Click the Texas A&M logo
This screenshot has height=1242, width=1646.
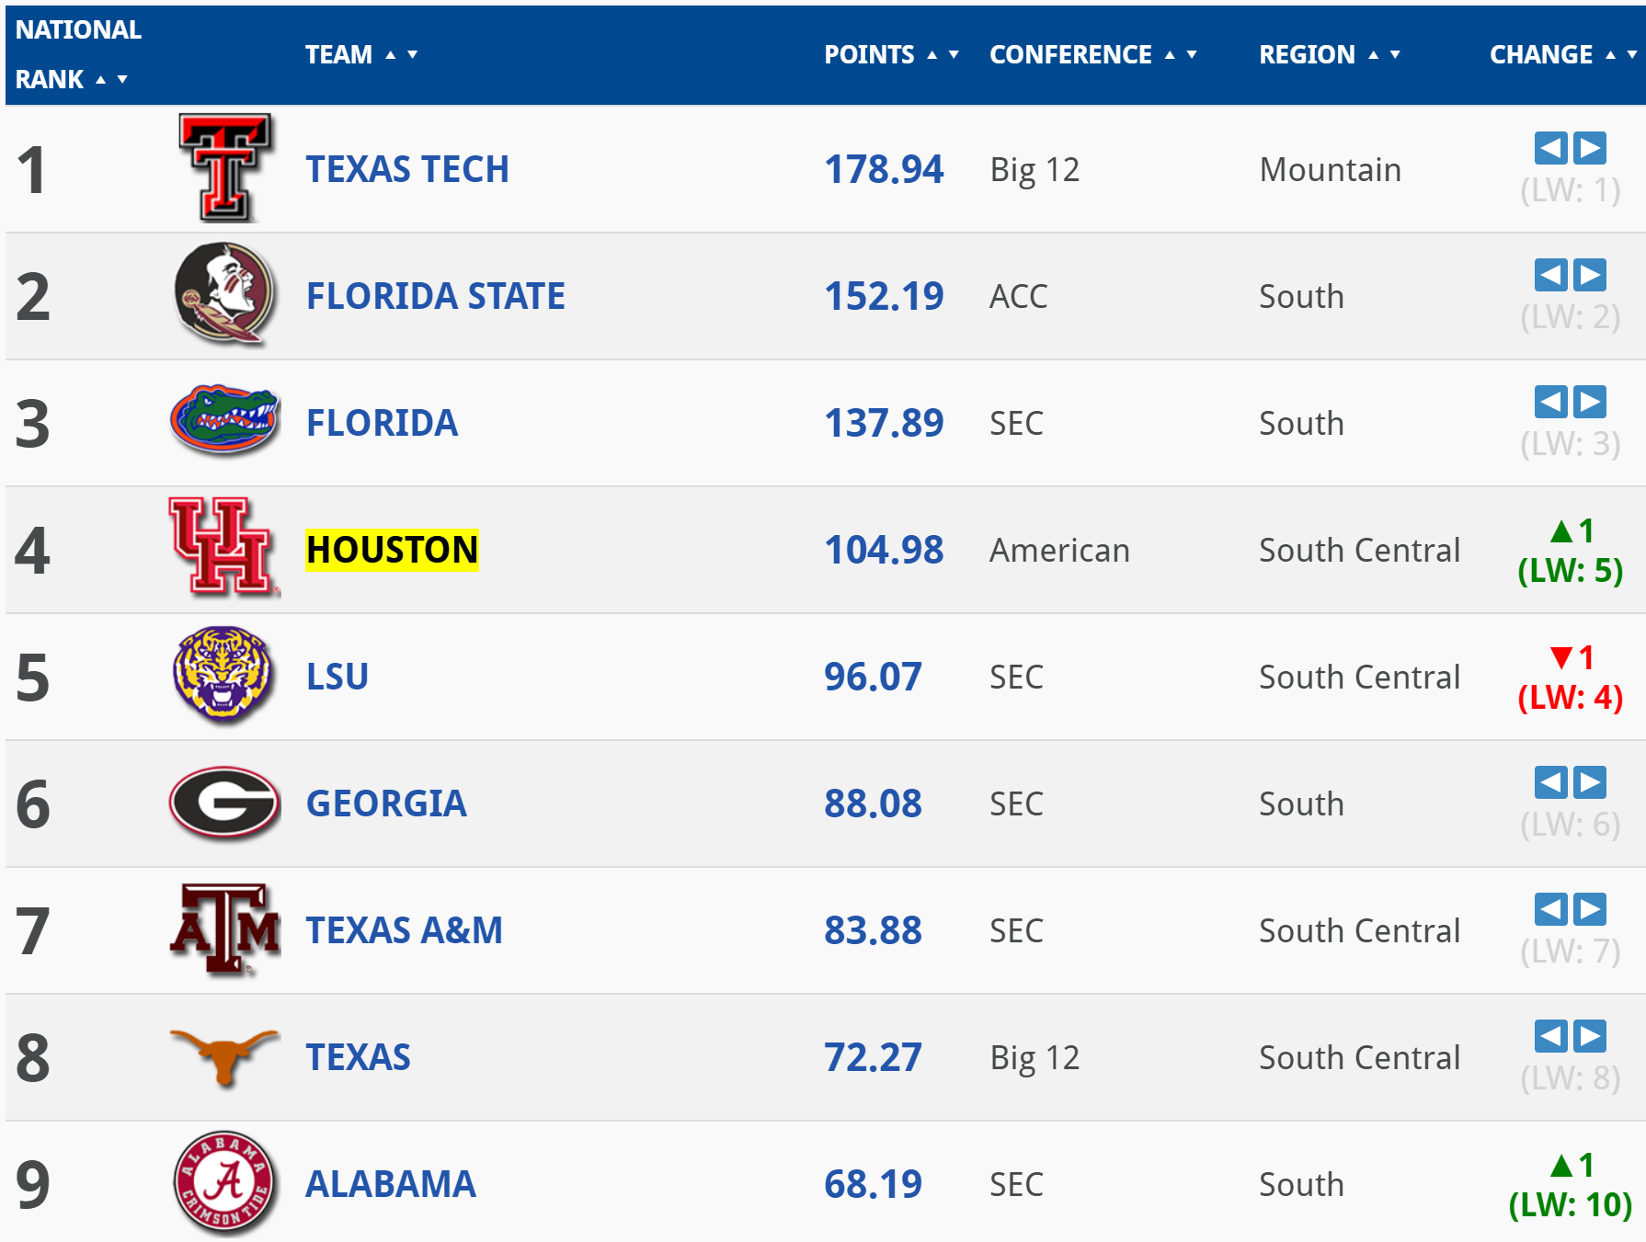coord(225,929)
